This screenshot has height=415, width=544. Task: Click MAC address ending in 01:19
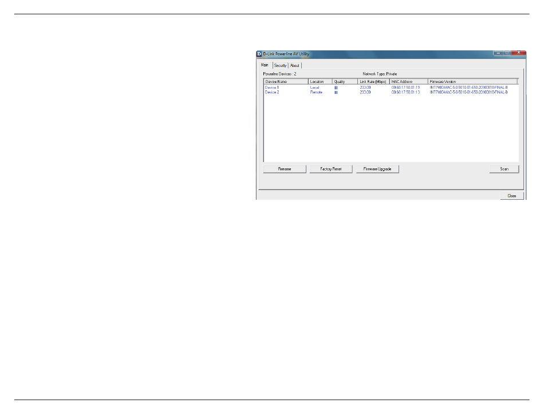tap(405, 88)
